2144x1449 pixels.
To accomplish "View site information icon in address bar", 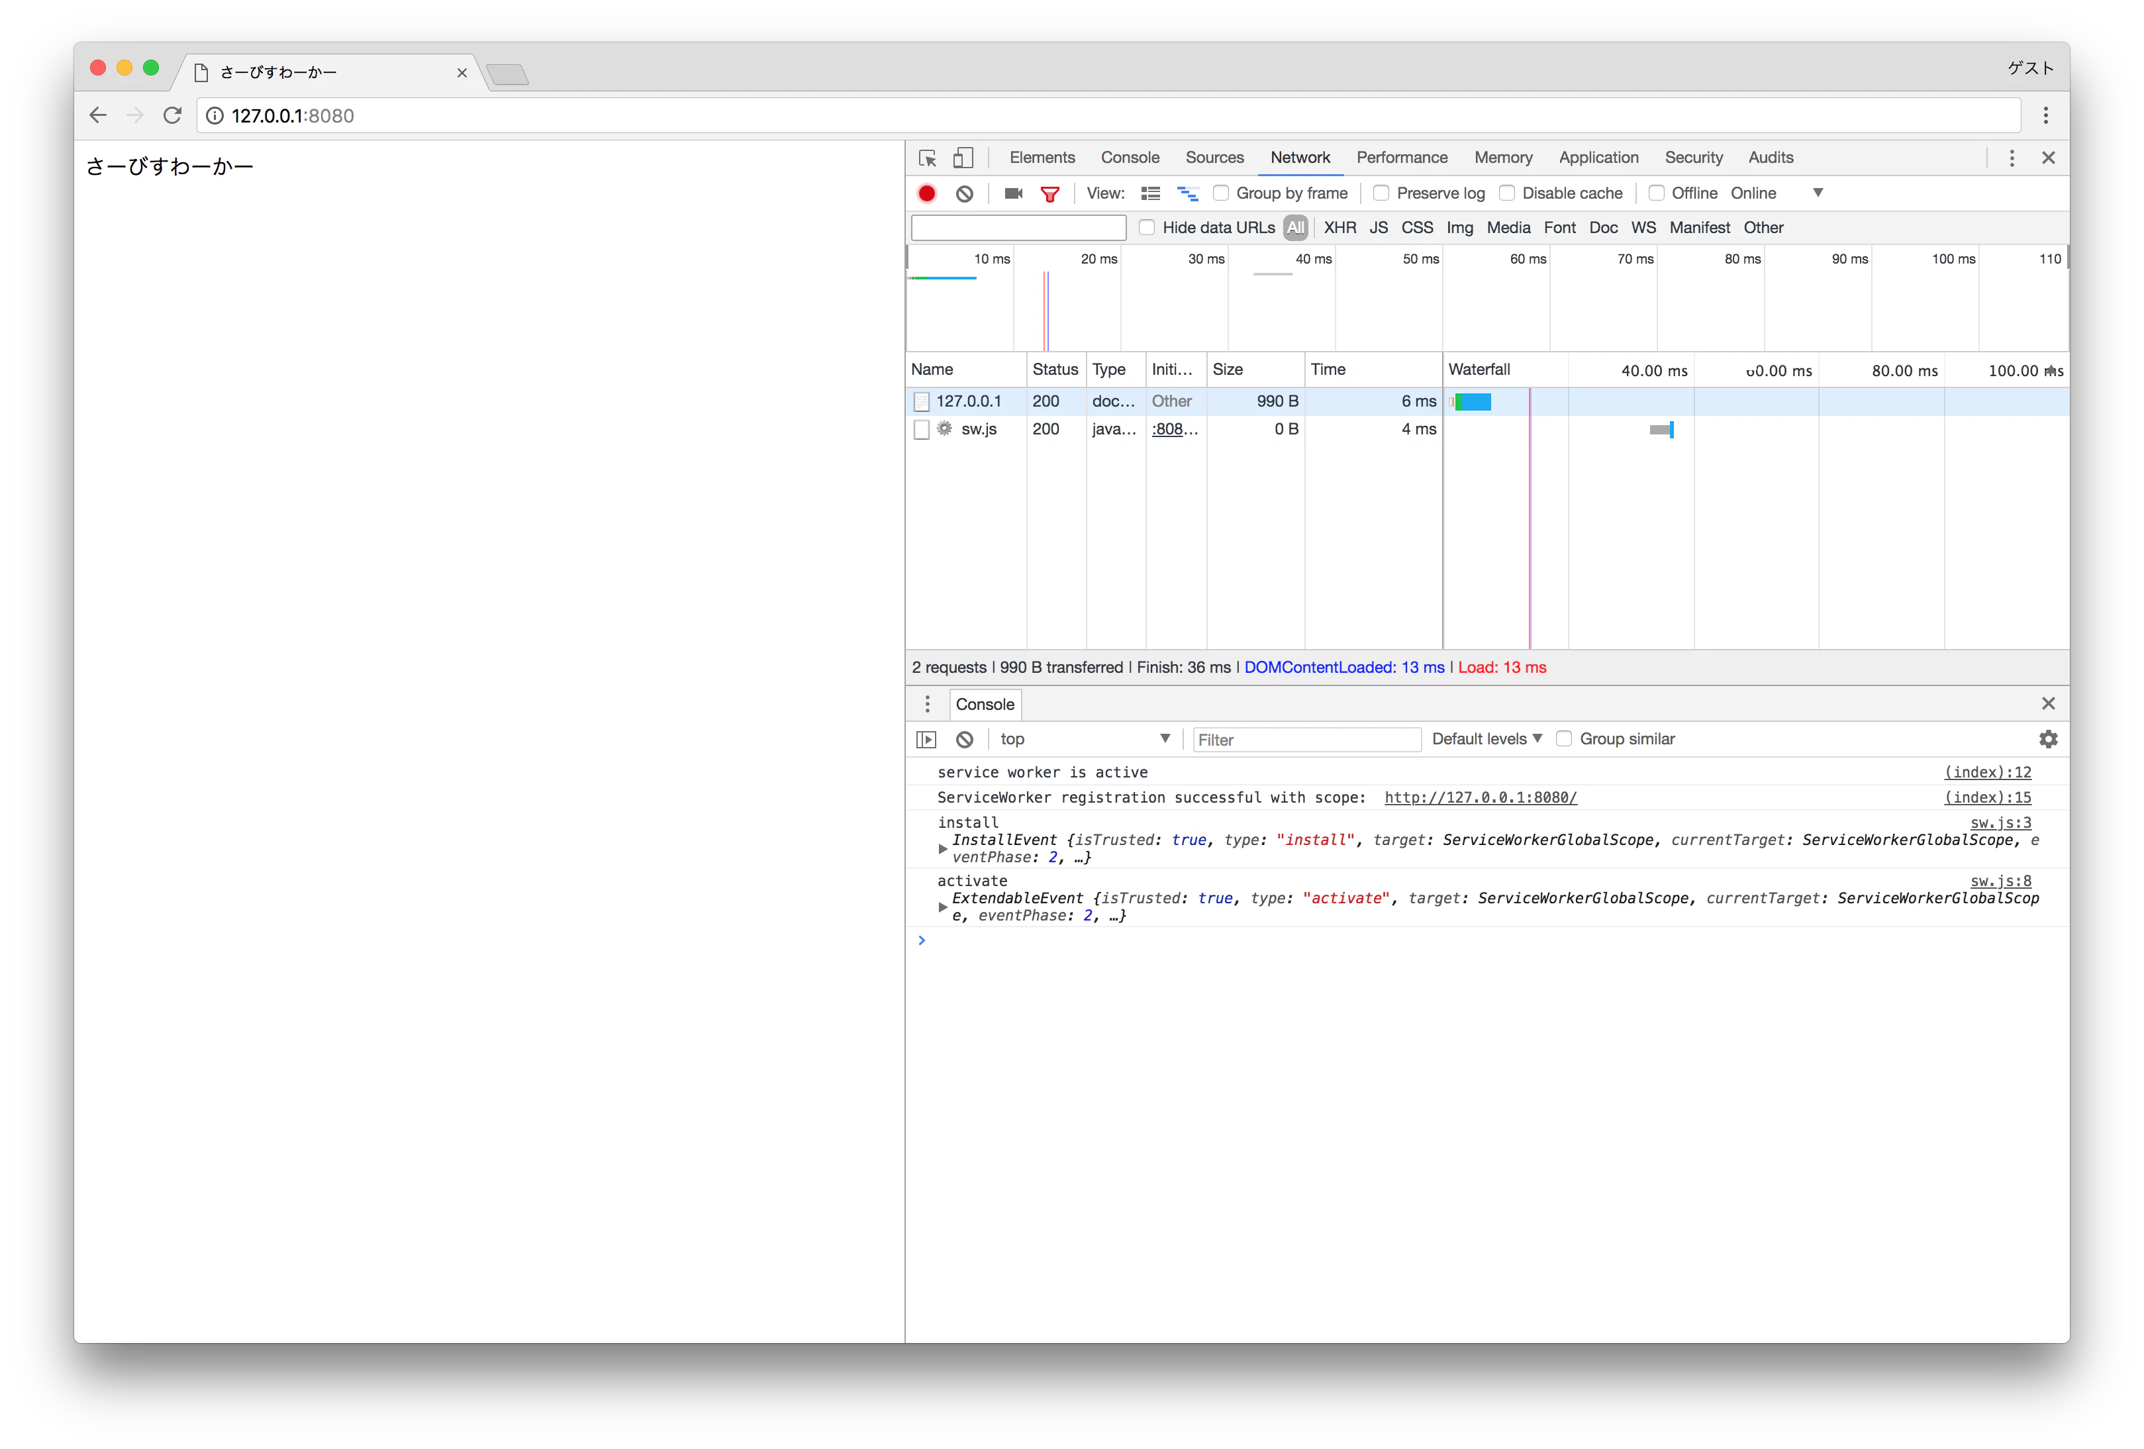I will click(214, 115).
